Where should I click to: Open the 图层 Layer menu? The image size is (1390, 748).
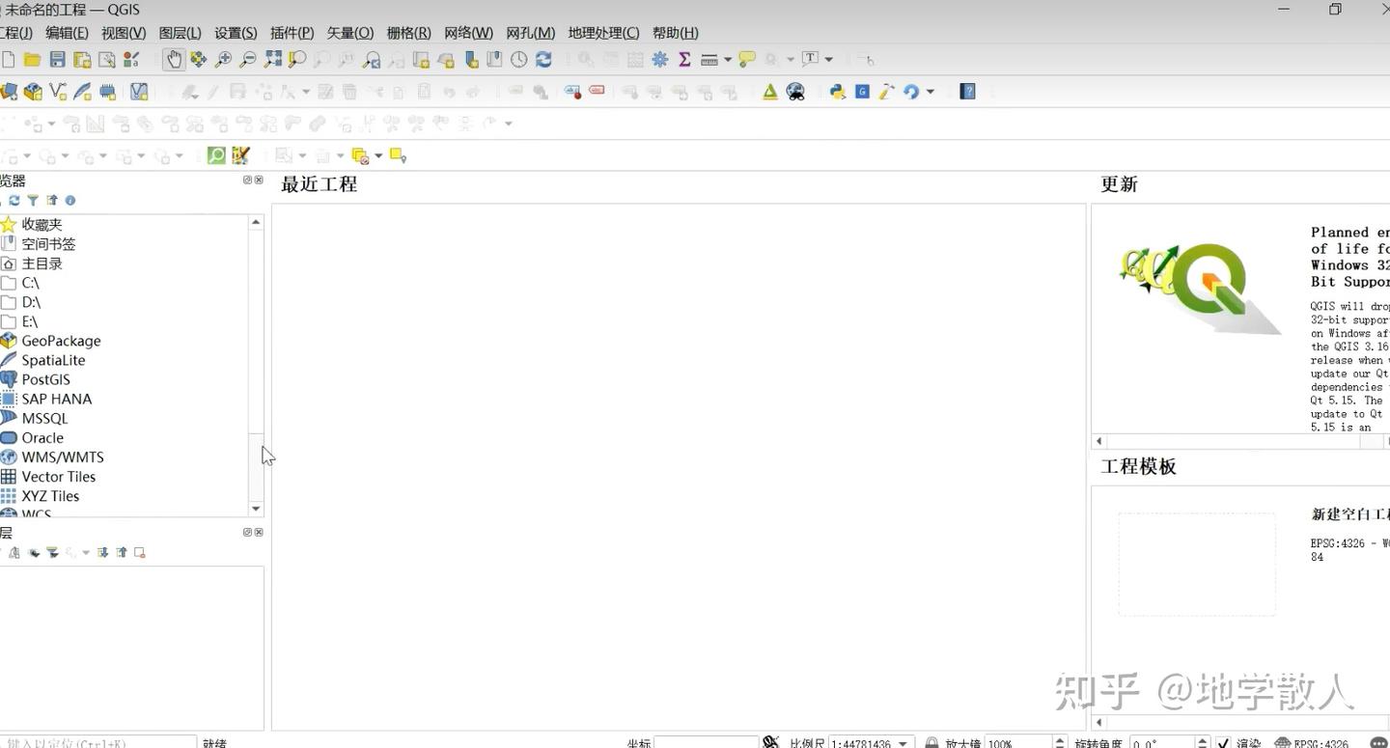point(180,32)
